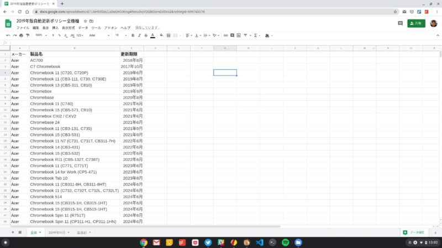Toggle italic formatting
442x248 pixels.
coord(139,35)
